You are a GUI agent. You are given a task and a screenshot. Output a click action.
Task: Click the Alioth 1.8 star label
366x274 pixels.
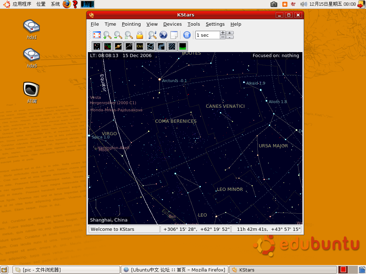pyautogui.click(x=278, y=102)
